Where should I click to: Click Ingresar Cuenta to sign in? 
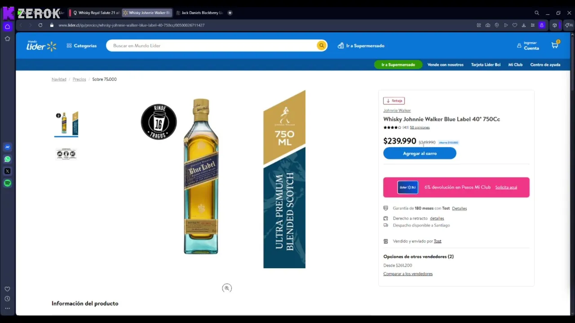click(x=528, y=46)
